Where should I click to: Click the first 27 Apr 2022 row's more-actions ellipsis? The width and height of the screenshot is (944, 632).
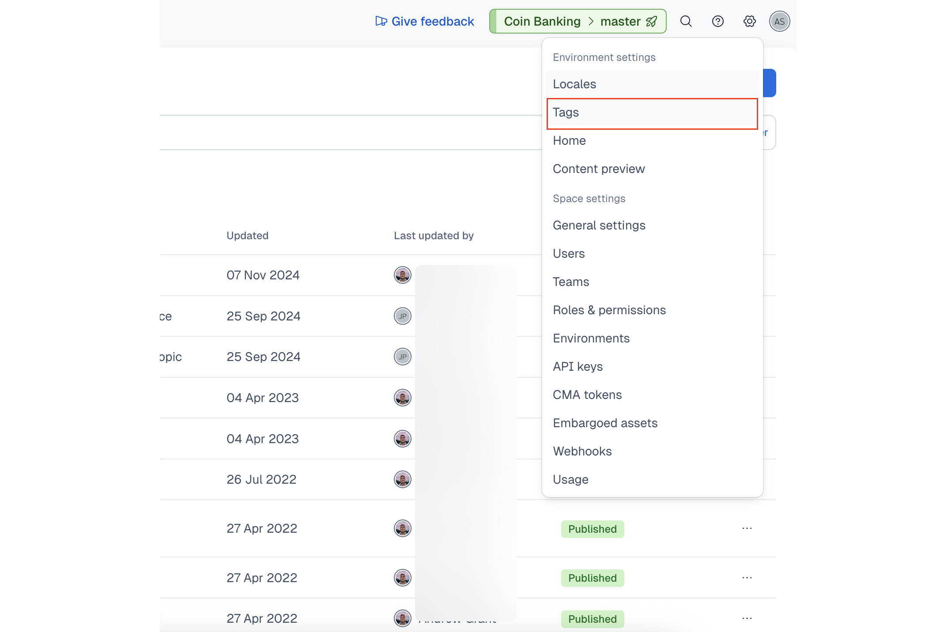pos(747,528)
